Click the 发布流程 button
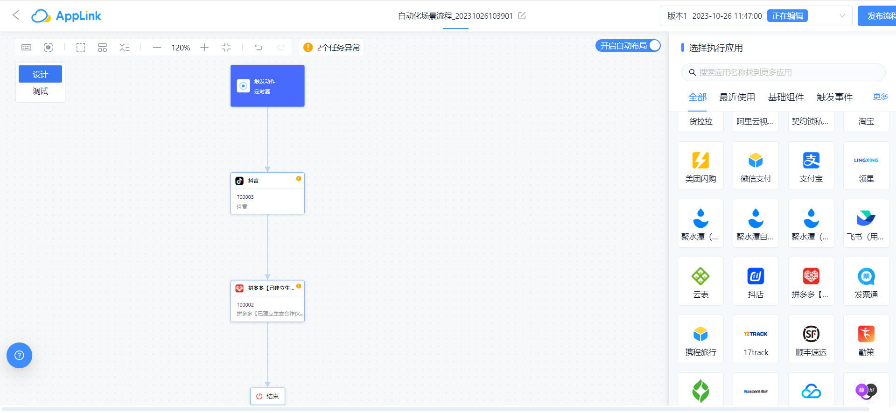 [877, 16]
